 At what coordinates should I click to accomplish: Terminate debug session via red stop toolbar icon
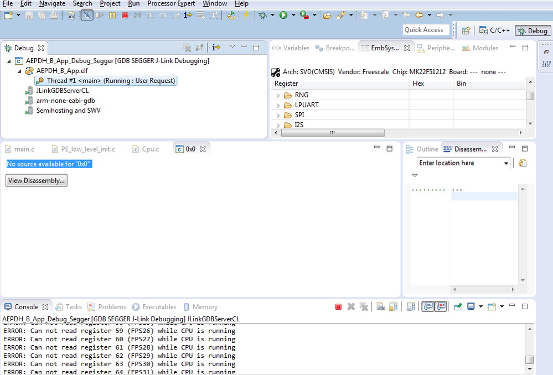[x=125, y=15]
